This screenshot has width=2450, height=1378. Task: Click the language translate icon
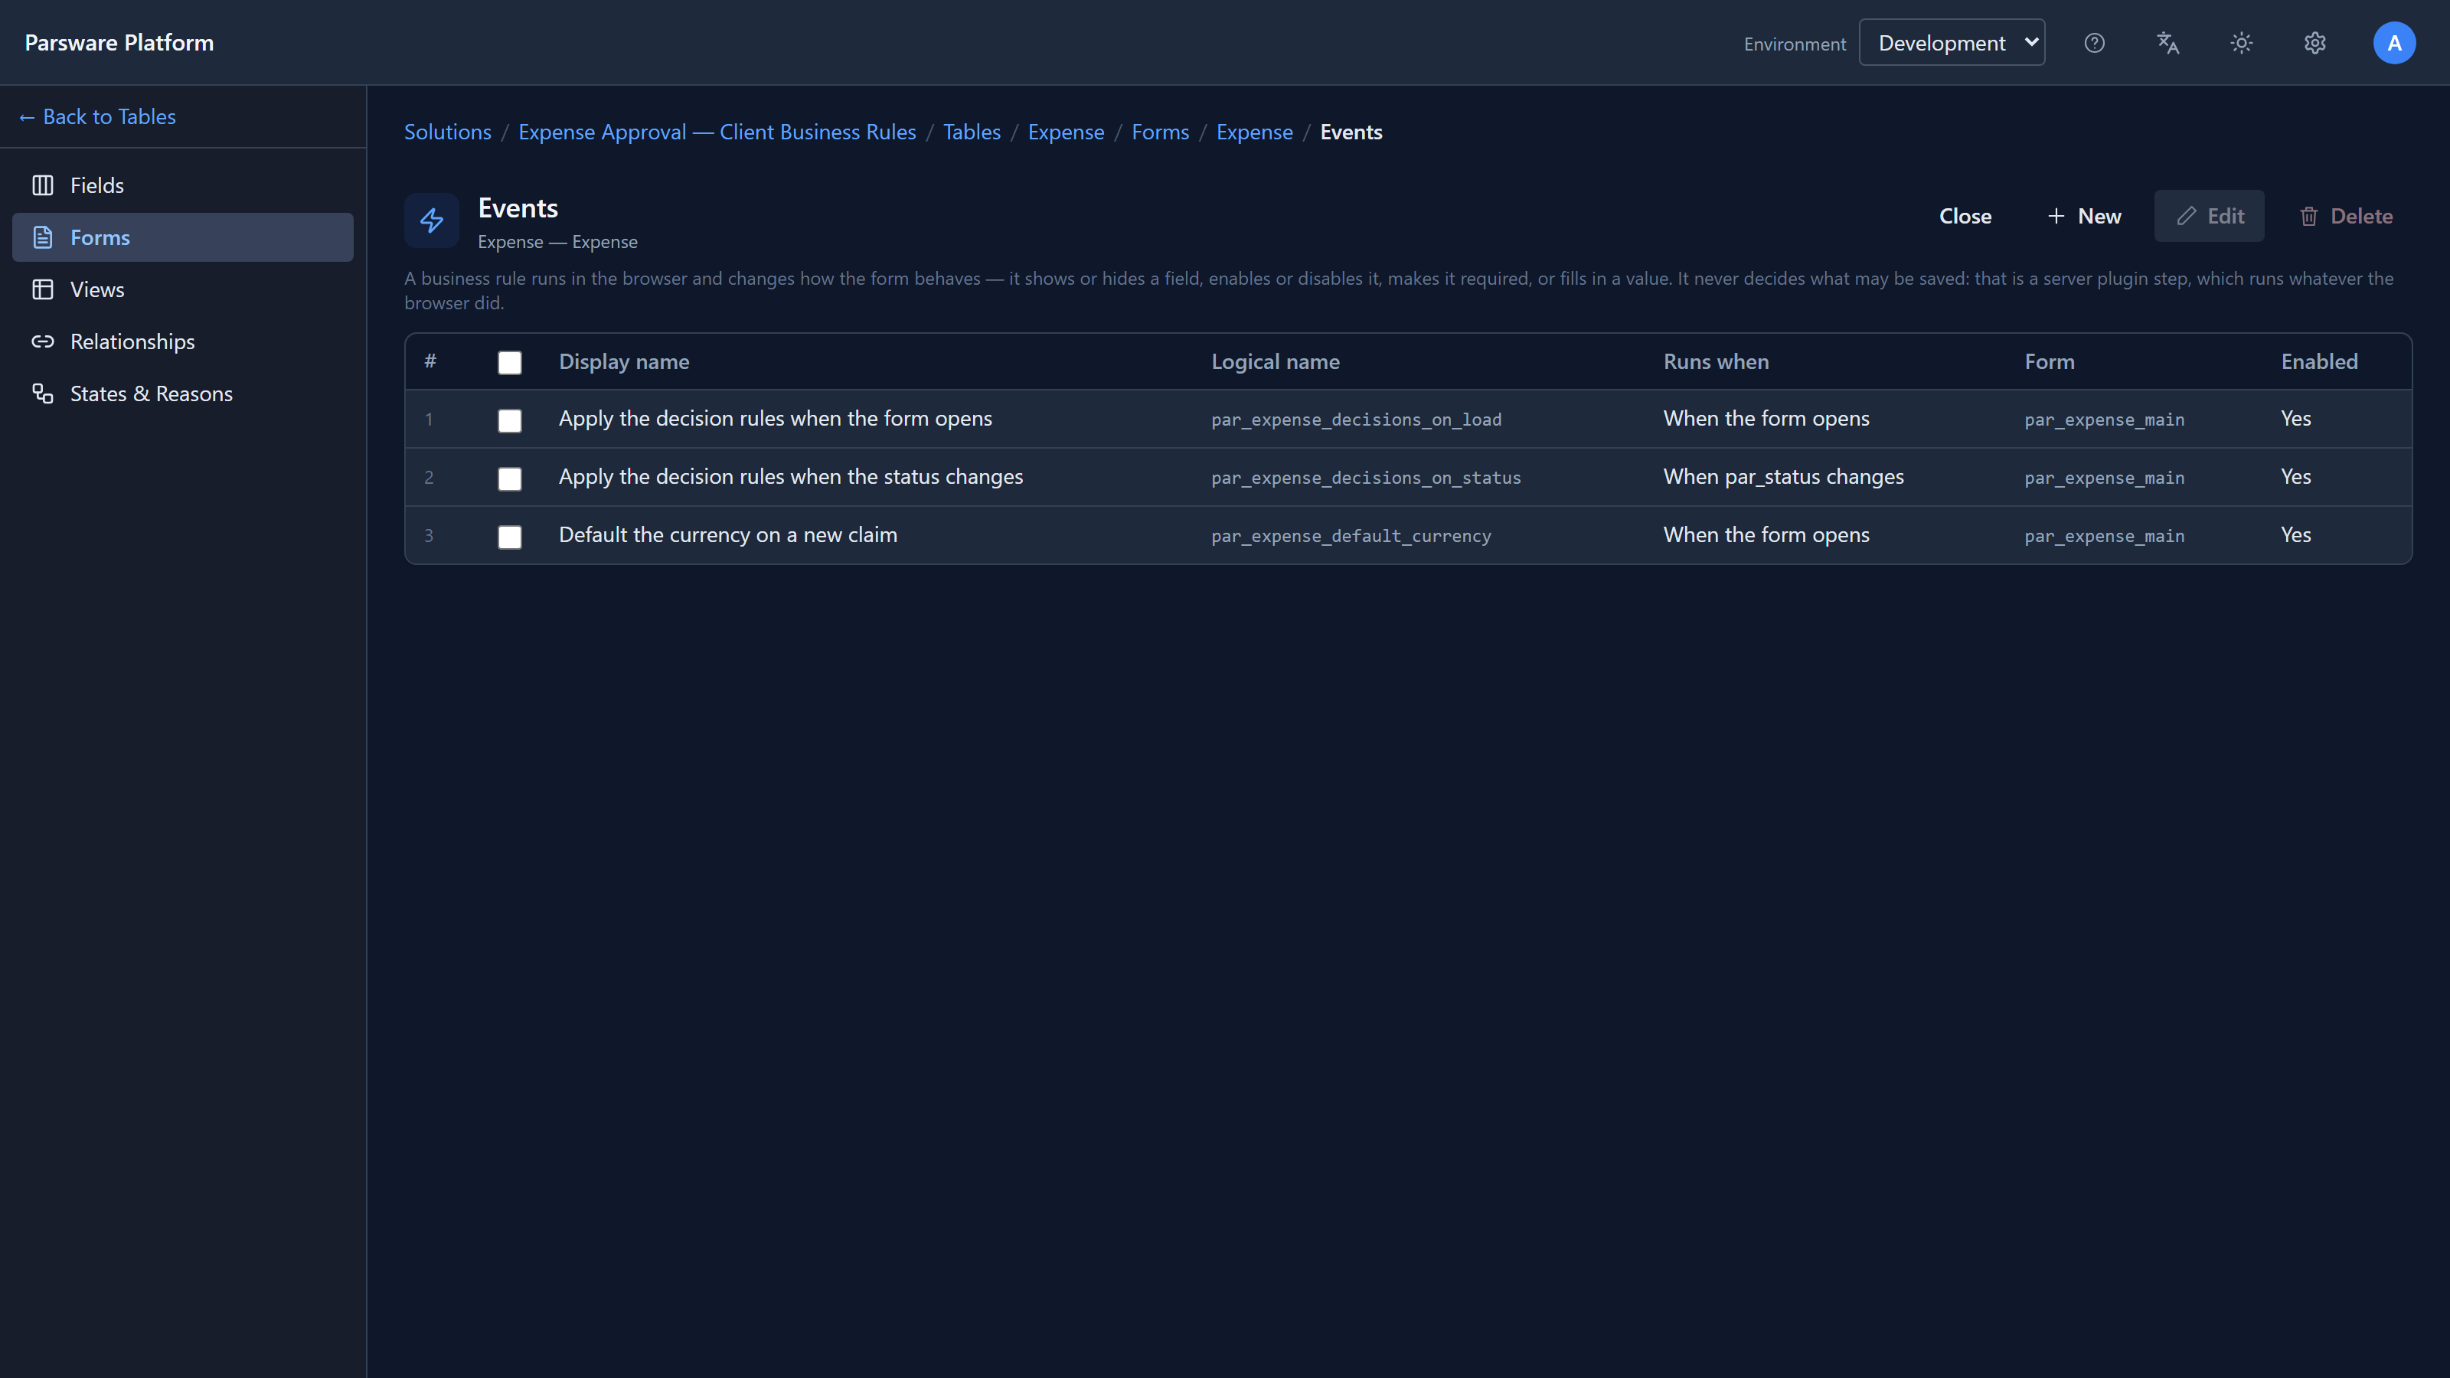click(x=2167, y=43)
